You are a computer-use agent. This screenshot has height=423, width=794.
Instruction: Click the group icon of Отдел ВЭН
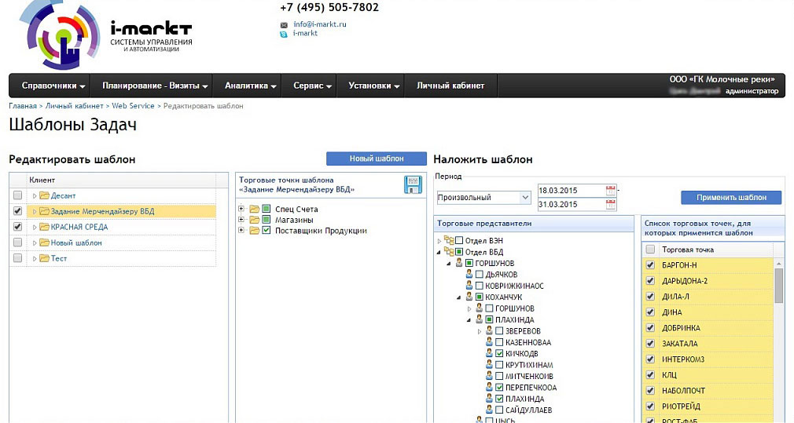coord(449,241)
